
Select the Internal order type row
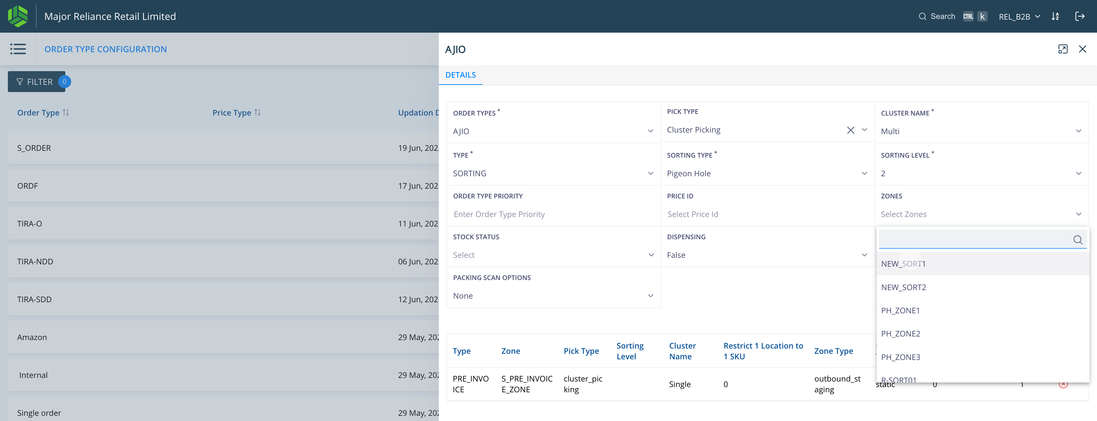[224, 375]
